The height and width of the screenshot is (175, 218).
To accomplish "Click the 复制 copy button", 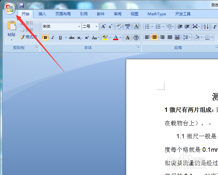I will 26,30.
